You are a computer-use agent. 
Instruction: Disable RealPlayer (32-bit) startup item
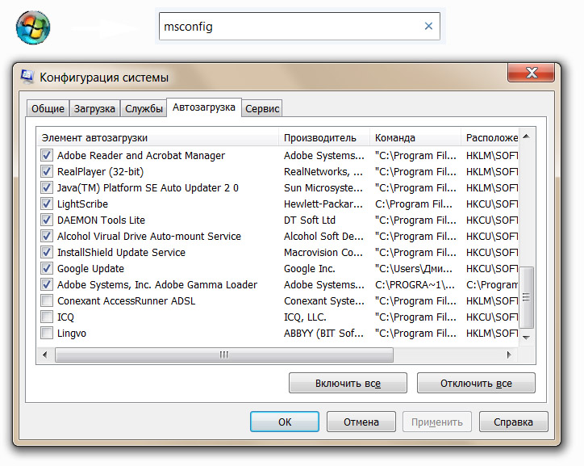[x=47, y=171]
